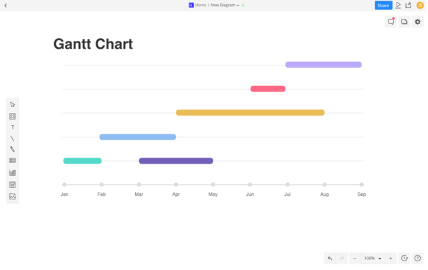Zoom out with the minus button

[x=355, y=258]
